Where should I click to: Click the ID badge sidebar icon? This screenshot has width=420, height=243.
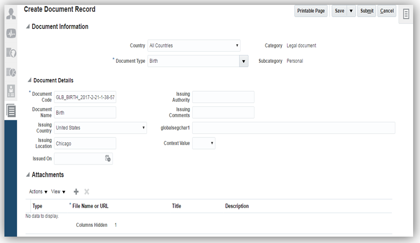point(10,91)
